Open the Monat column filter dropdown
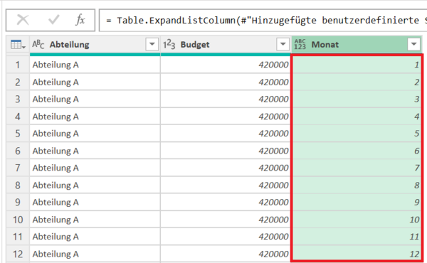The height and width of the screenshot is (263, 427). click(x=413, y=44)
